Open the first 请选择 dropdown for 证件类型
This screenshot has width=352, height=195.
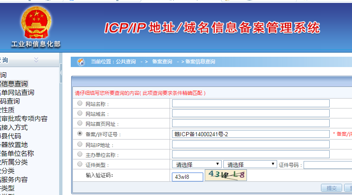point(196,164)
